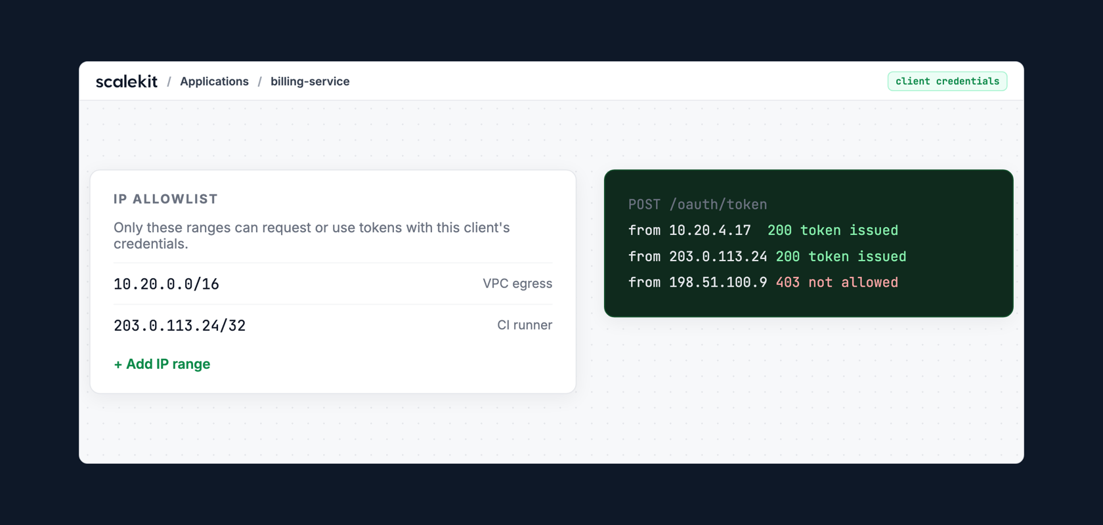Viewport: 1103px width, 525px height.
Task: Click the allowlist description text
Action: (x=312, y=236)
